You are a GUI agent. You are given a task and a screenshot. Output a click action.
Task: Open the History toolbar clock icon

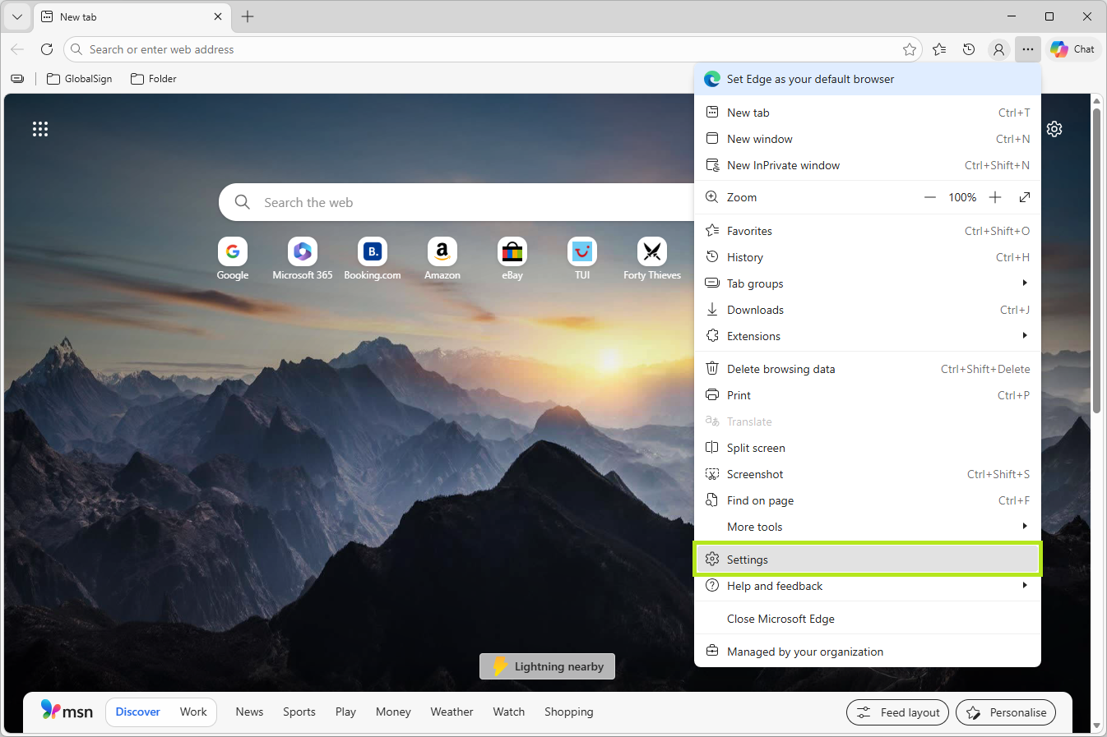[x=969, y=49]
